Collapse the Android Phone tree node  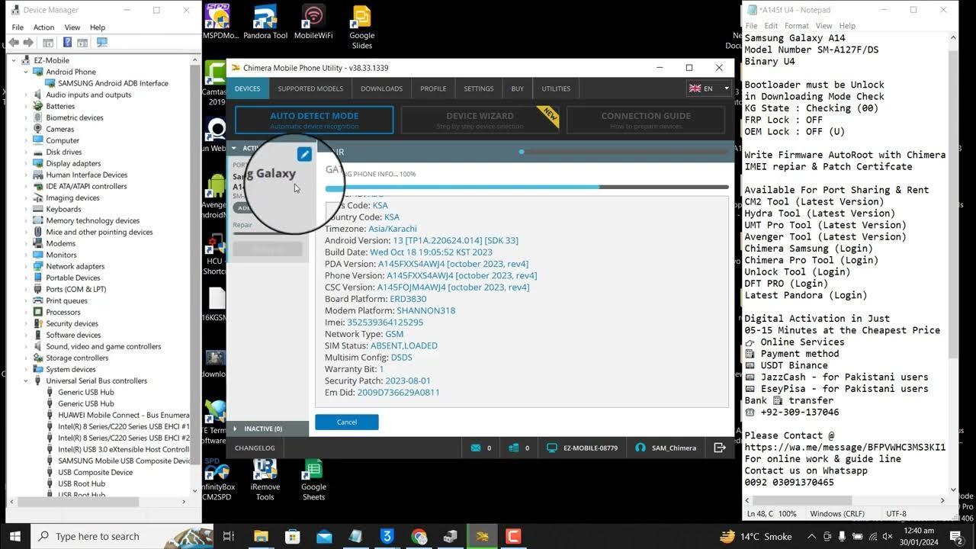pos(25,72)
